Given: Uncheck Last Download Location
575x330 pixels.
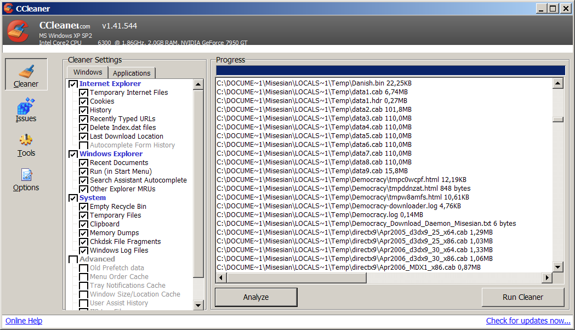Looking at the screenshot, I should pyautogui.click(x=84, y=136).
